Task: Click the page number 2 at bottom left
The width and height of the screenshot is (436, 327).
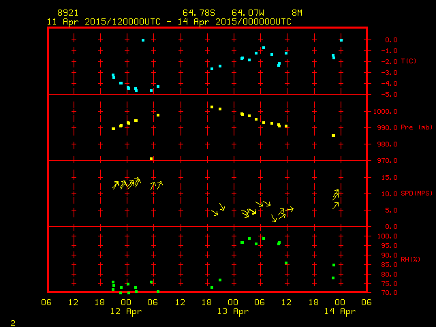Action: (12, 321)
